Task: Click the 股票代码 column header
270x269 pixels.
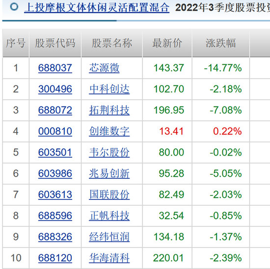Action: coord(55,43)
